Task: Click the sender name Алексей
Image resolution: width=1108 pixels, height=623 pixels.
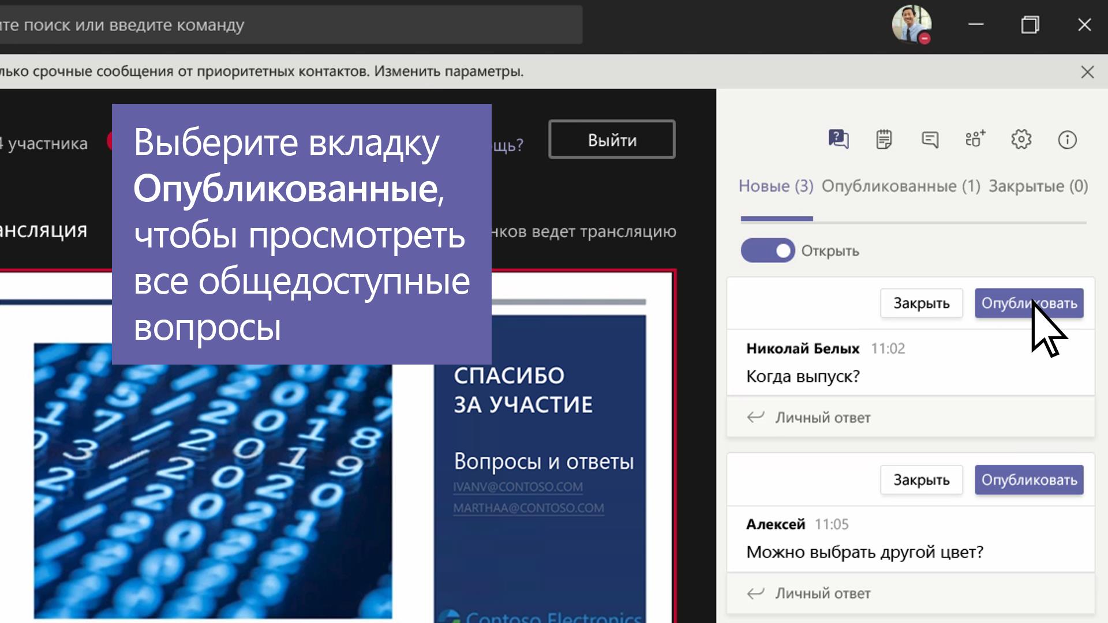Action: (776, 524)
